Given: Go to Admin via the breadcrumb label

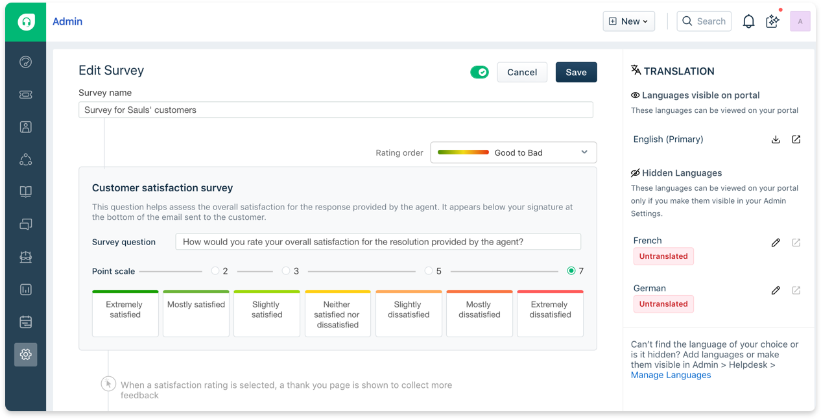Looking at the screenshot, I should [x=67, y=21].
